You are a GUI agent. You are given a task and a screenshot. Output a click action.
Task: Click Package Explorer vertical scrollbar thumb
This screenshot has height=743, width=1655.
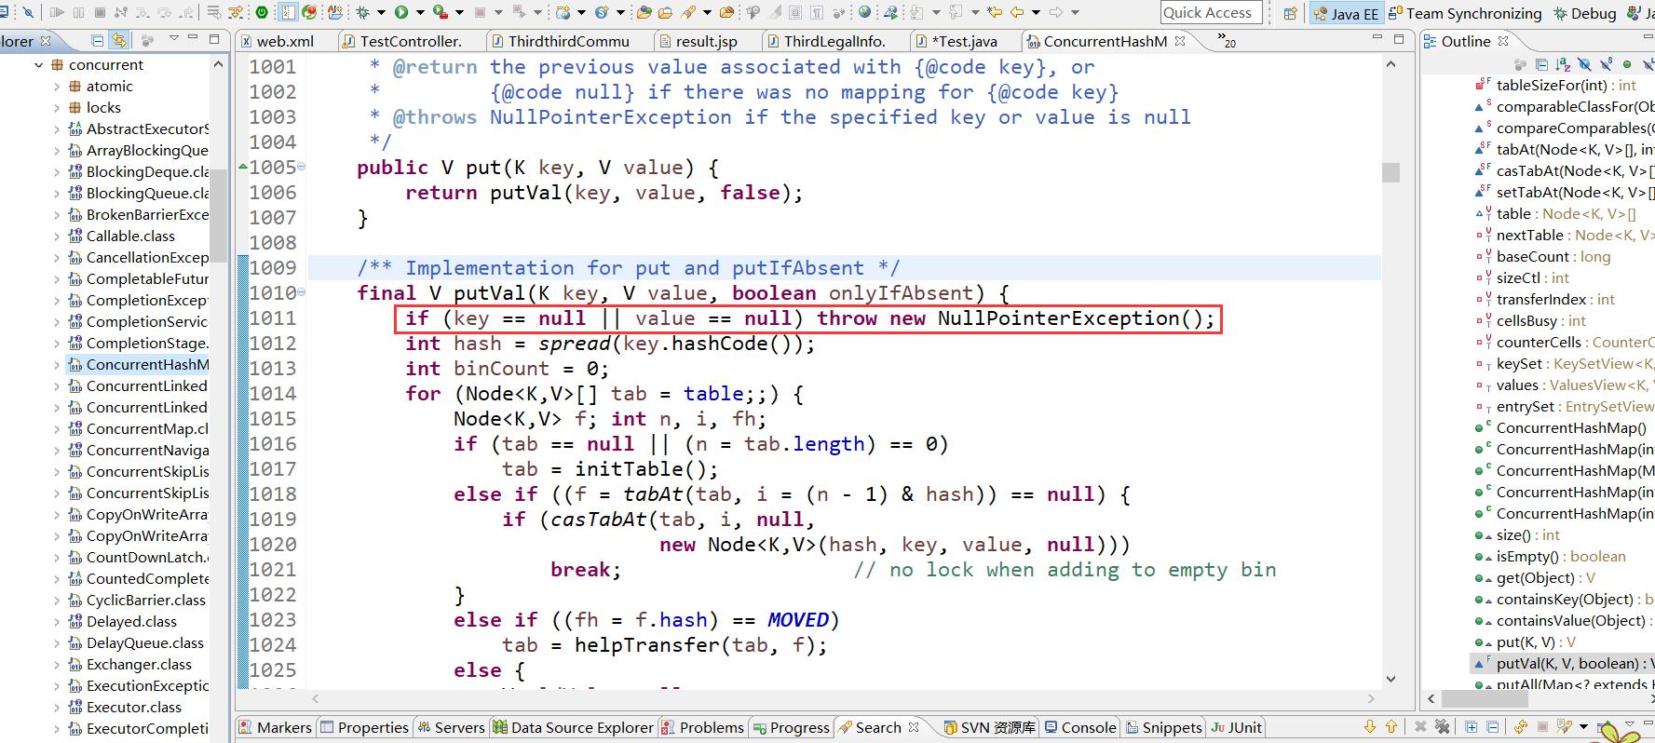218,216
